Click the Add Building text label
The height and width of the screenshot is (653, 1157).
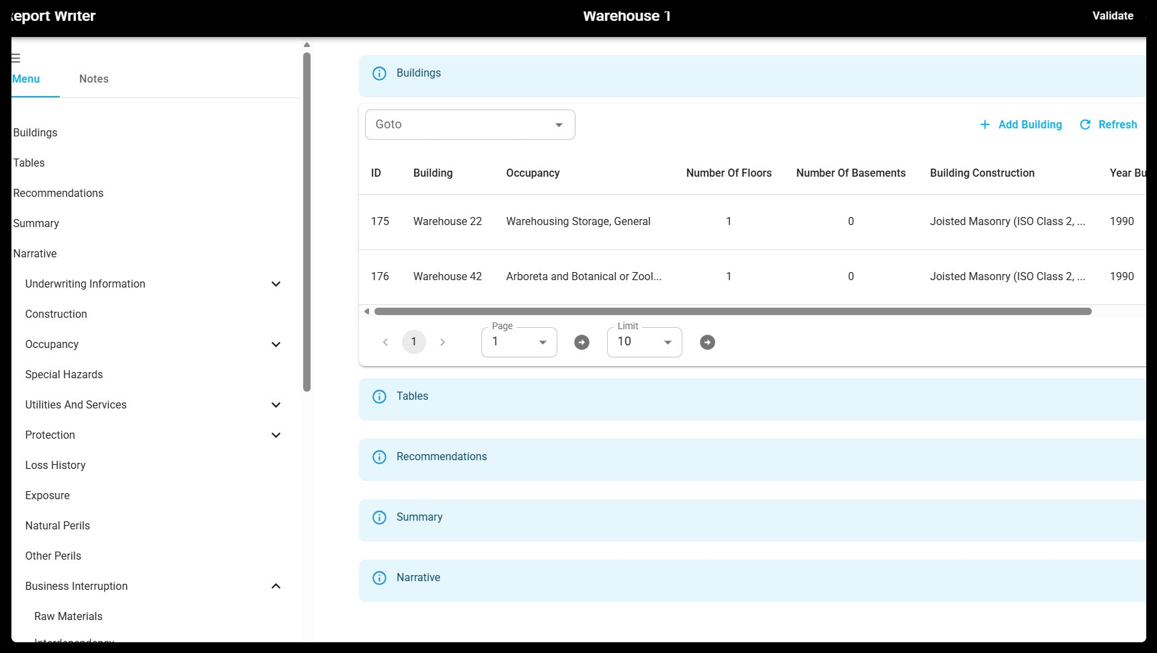tap(1030, 124)
